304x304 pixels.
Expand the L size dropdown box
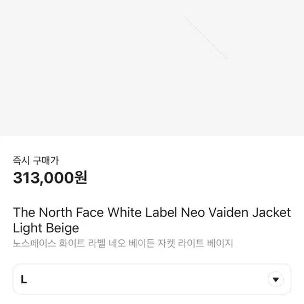pos(152,279)
